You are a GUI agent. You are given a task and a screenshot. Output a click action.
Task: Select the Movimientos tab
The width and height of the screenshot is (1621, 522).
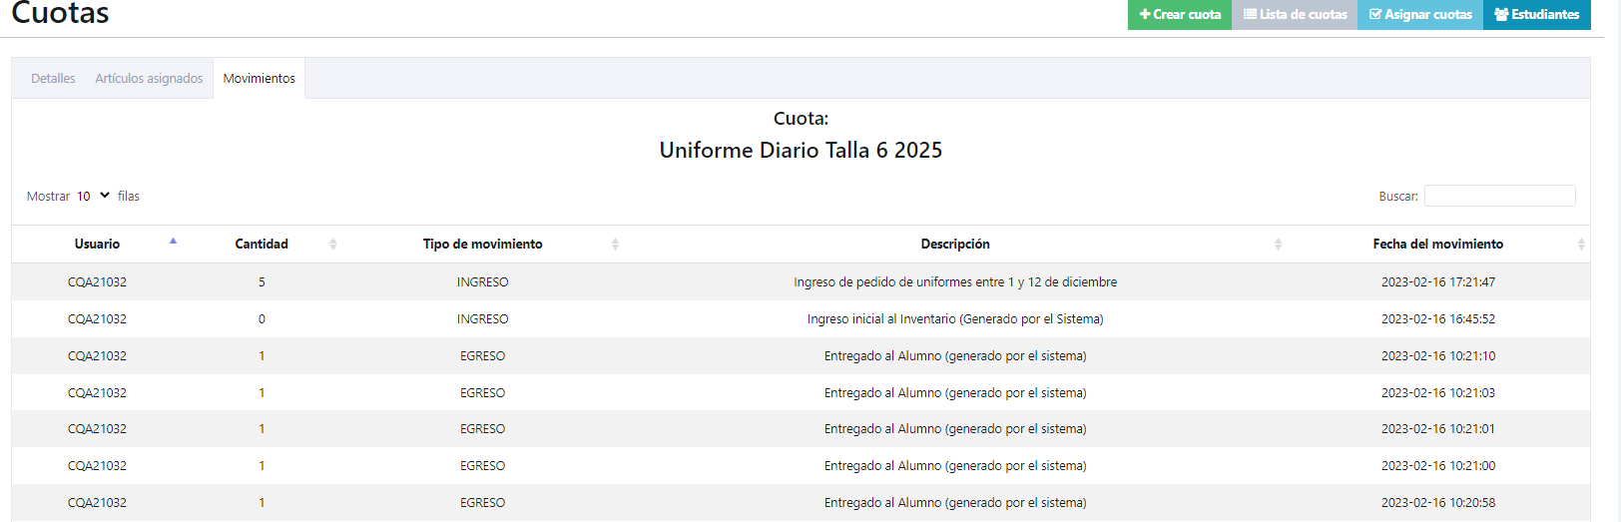(x=260, y=78)
